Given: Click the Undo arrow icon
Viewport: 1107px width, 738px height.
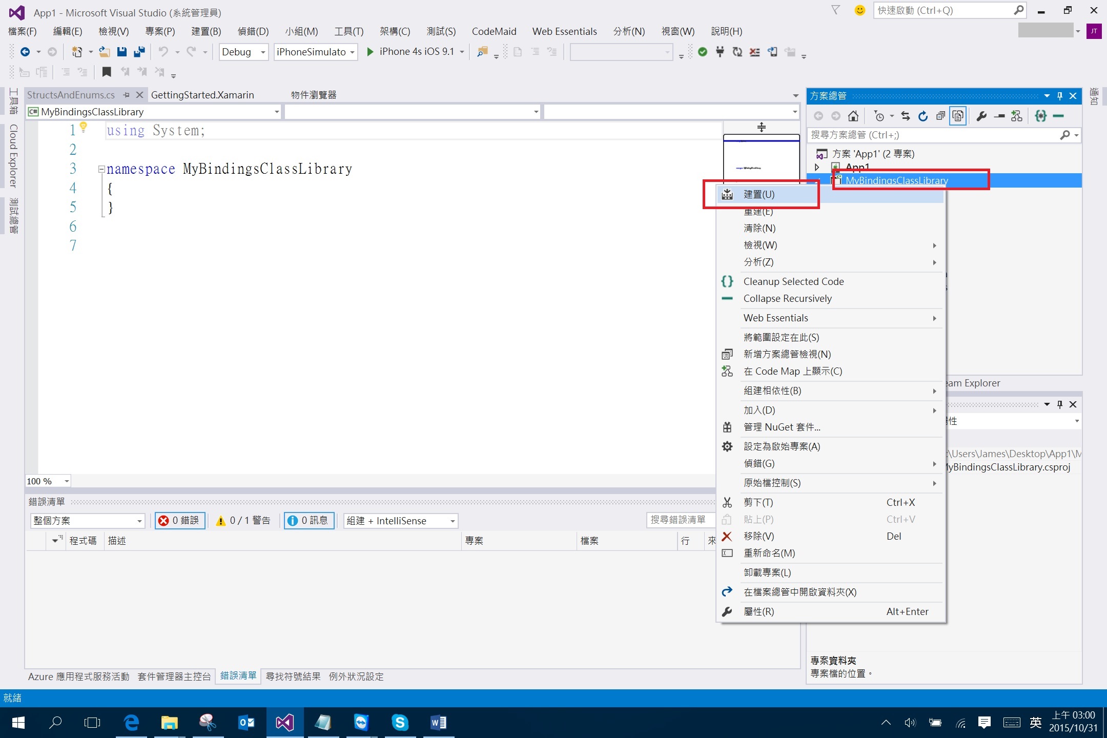Looking at the screenshot, I should point(163,52).
